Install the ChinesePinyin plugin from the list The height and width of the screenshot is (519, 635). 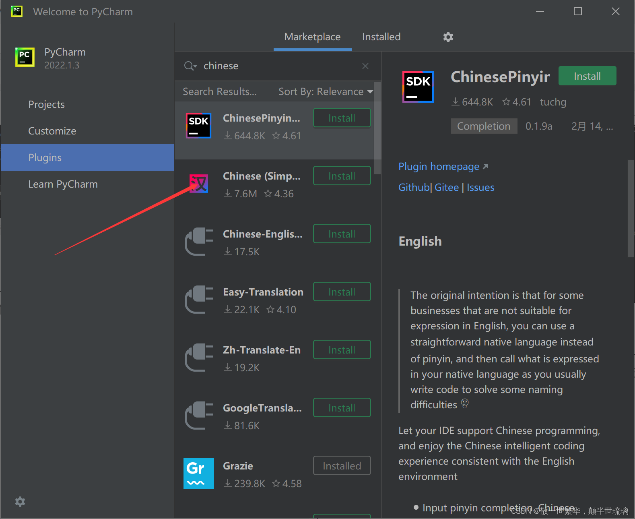[342, 118]
